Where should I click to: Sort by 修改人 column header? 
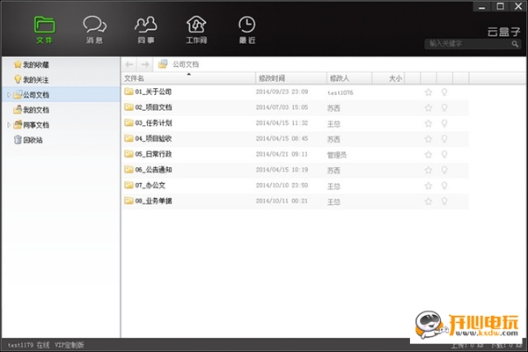point(349,78)
